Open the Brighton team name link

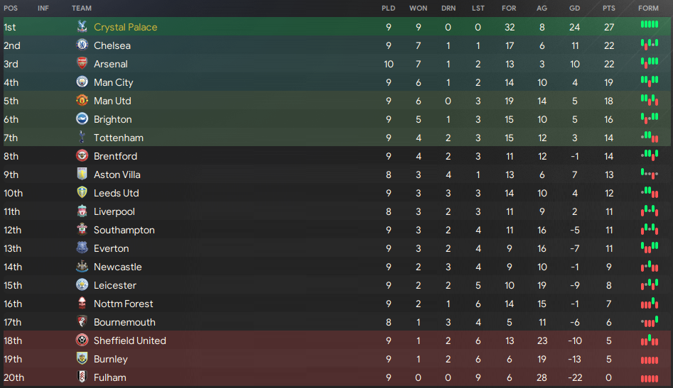(x=112, y=119)
